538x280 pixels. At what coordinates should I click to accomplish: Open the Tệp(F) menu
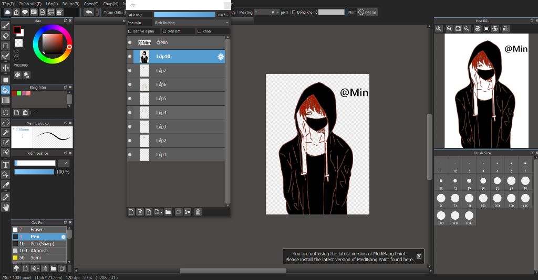click(8, 4)
